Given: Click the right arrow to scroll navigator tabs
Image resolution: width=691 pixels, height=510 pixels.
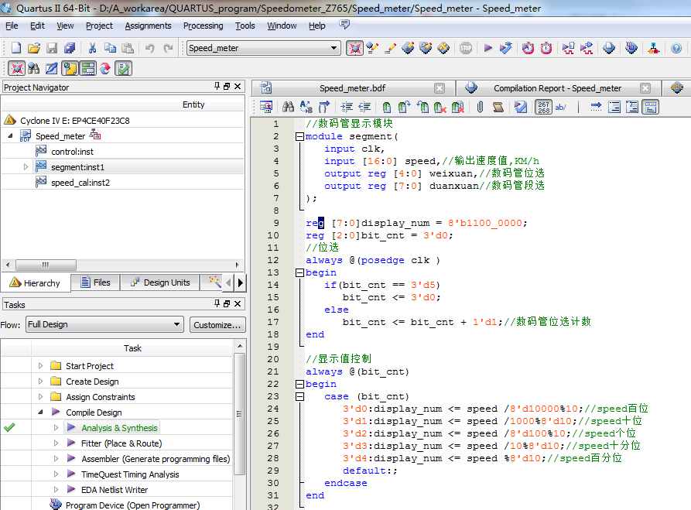Looking at the screenshot, I should 240,282.
